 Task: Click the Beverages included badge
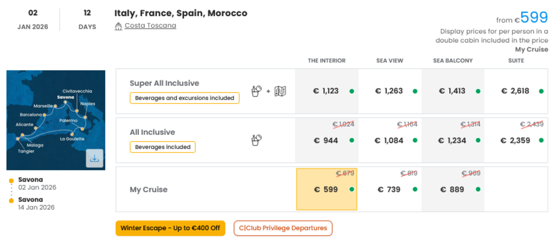(163, 147)
